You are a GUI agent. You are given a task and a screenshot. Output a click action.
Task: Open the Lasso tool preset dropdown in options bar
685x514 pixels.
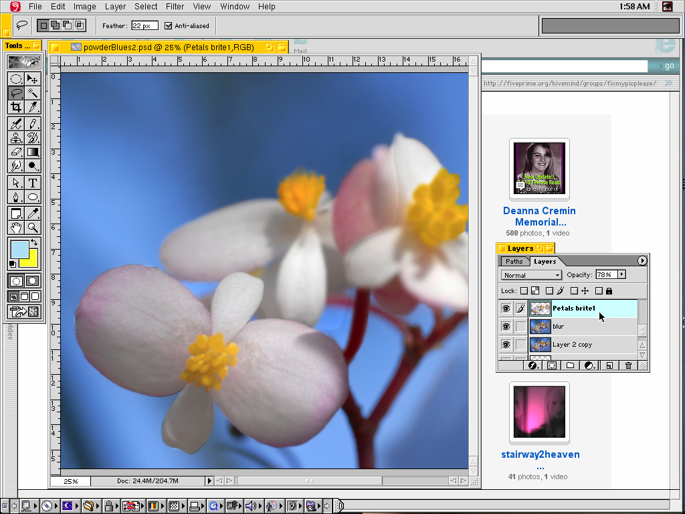(21, 26)
